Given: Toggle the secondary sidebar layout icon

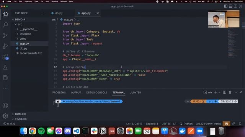Looking at the screenshot, I should (235, 6).
